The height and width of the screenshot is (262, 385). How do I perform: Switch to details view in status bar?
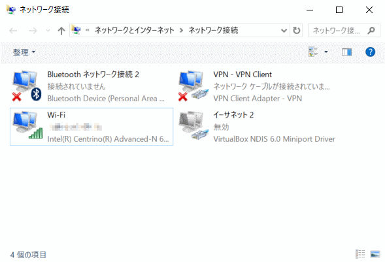360,254
